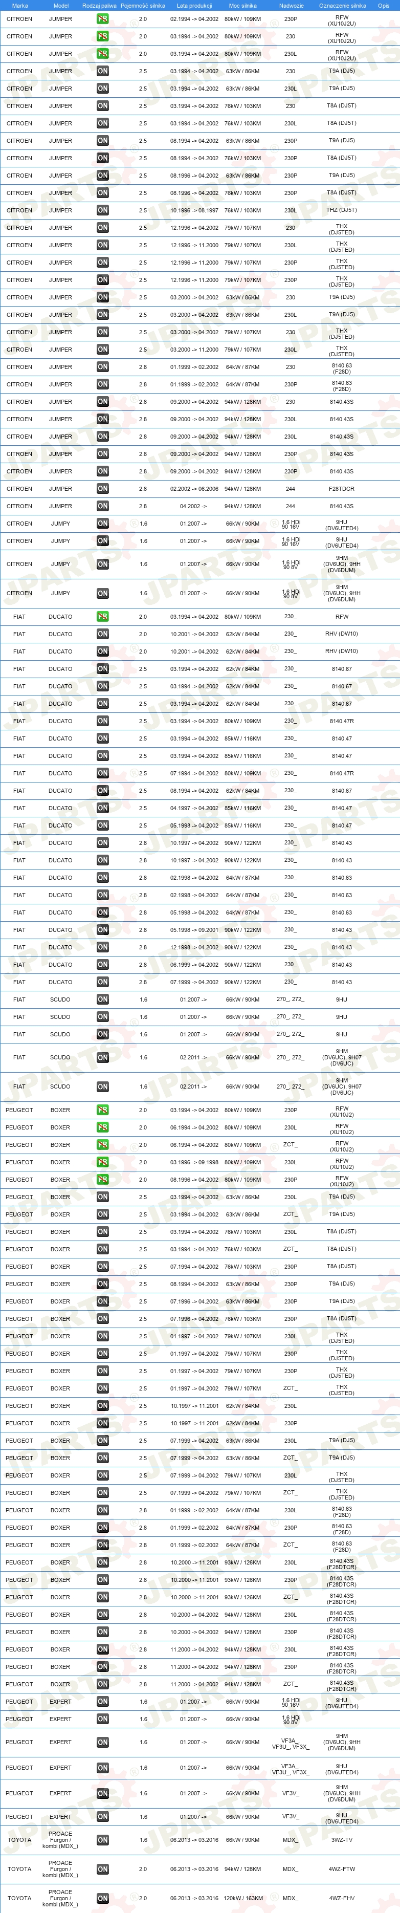Click ON icon in Toyota 3WZ-TV row

tap(102, 1840)
